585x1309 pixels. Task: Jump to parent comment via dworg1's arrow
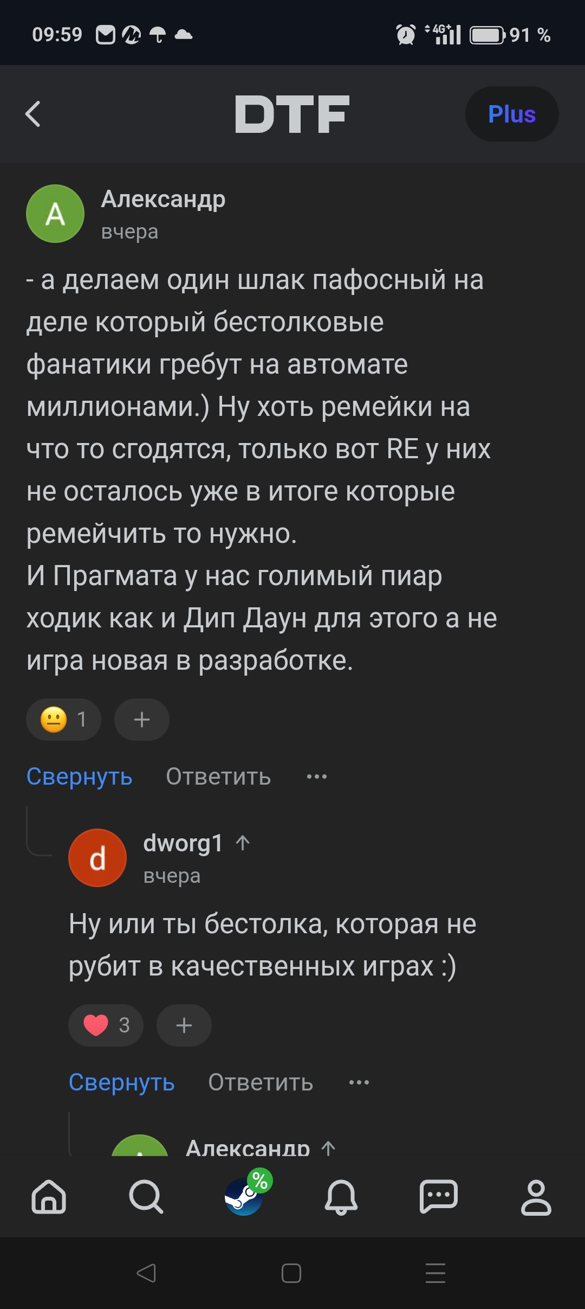(x=243, y=843)
